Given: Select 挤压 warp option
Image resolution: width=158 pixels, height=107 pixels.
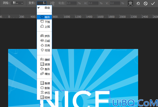Looking at the screenshot, I should [x=45, y=93].
